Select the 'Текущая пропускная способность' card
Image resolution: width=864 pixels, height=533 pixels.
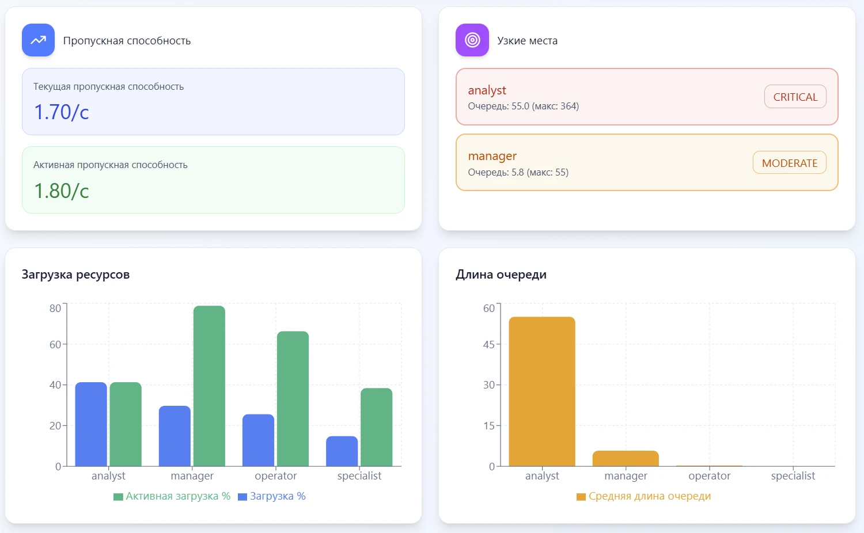(x=213, y=102)
